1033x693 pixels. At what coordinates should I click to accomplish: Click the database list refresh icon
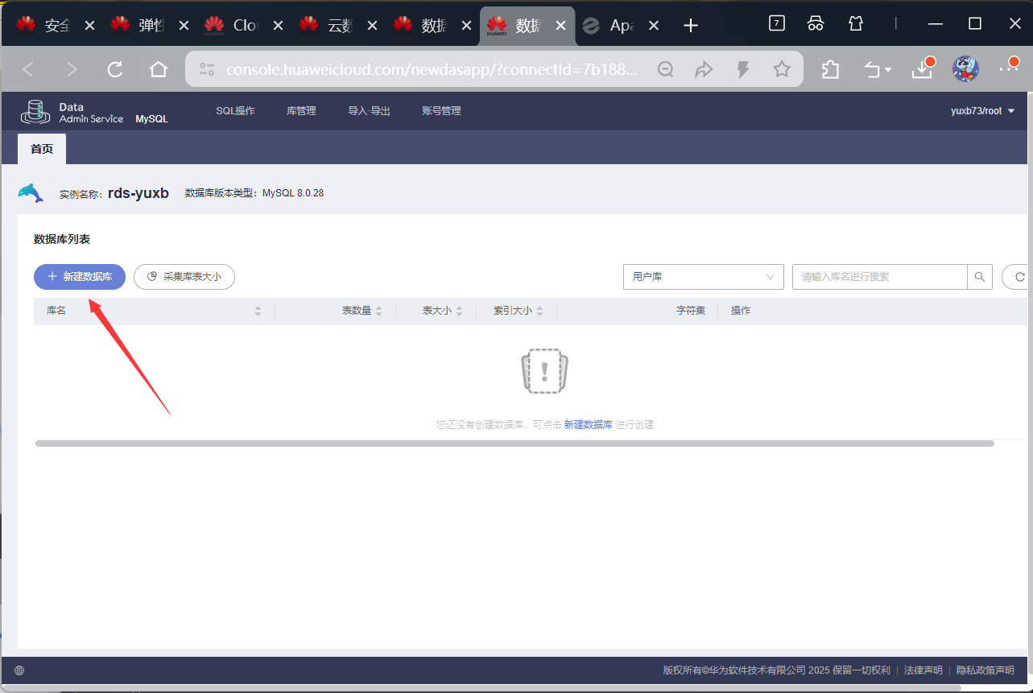[x=1019, y=277]
